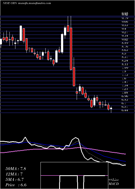The image size is (135, 189).
Task: Click the 8.24 price axis label
Action: pyautogui.click(x=125, y=61)
